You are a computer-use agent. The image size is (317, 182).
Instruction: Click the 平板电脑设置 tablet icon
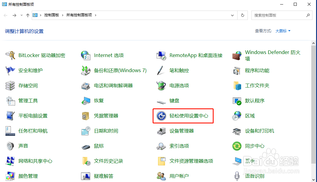click(x=10, y=116)
